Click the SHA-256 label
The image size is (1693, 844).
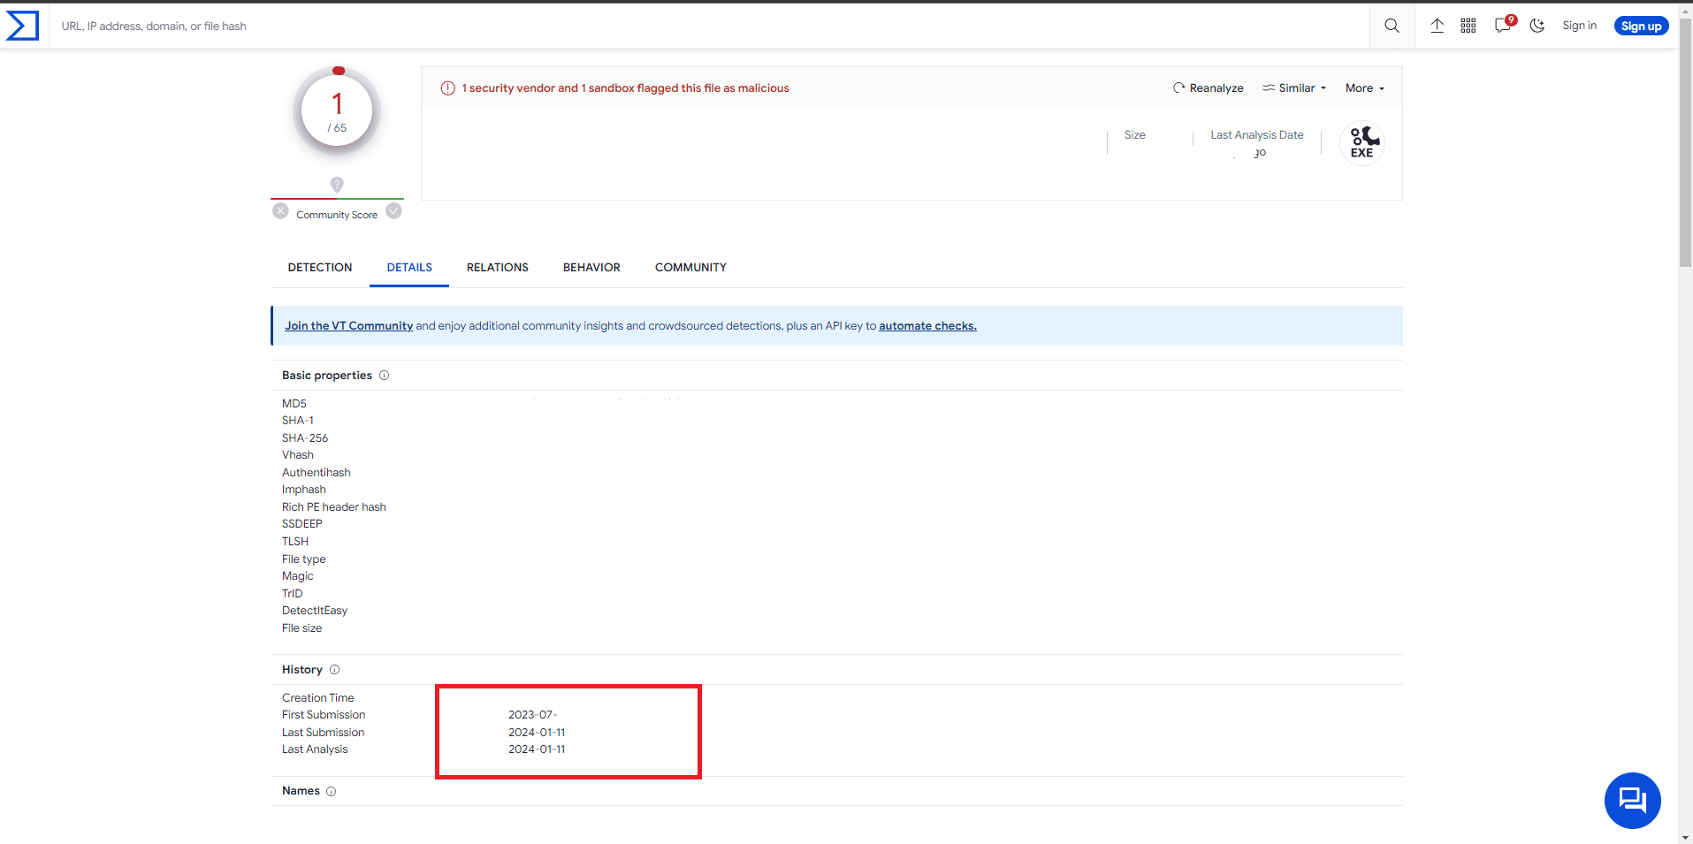pos(305,438)
